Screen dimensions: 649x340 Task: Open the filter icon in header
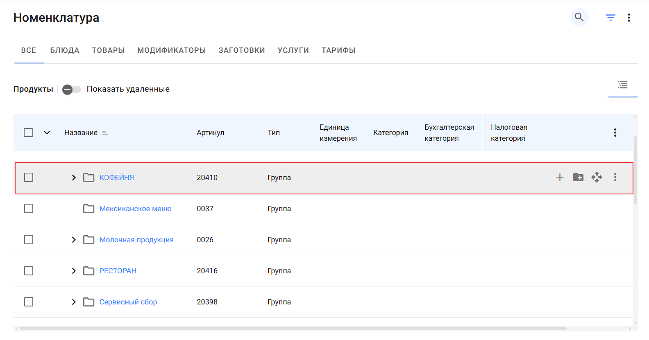click(x=610, y=18)
